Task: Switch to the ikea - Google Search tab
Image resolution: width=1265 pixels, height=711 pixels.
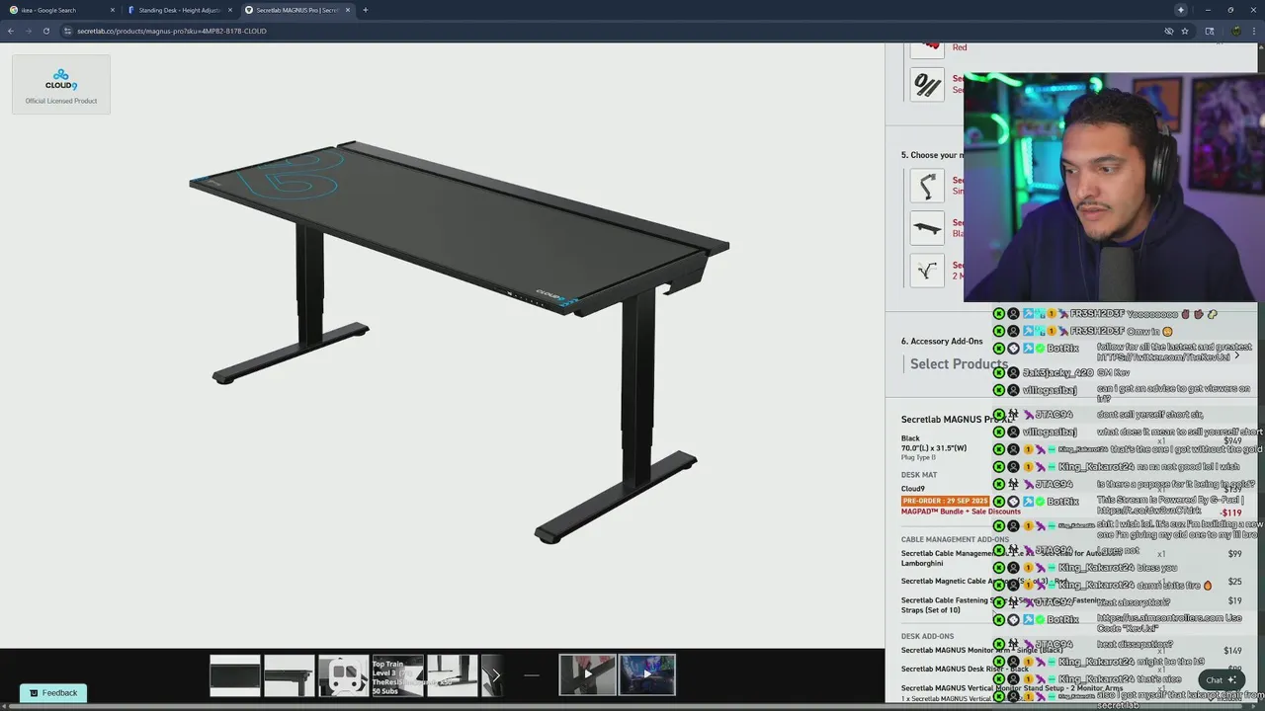Action: point(61,10)
